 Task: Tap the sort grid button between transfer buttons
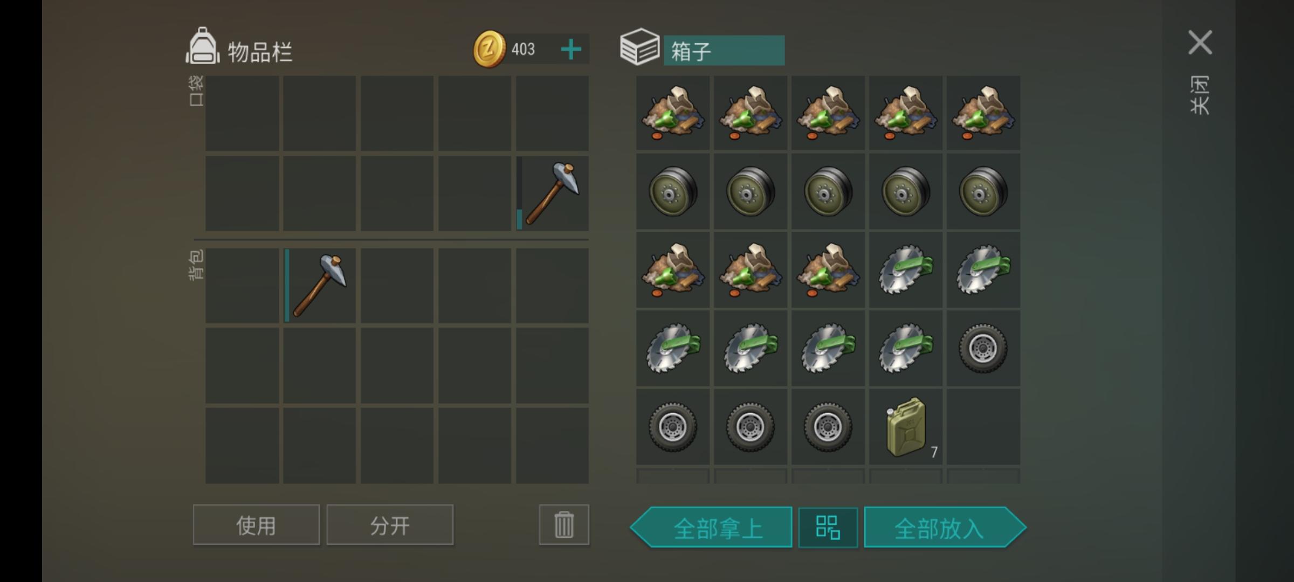[828, 528]
